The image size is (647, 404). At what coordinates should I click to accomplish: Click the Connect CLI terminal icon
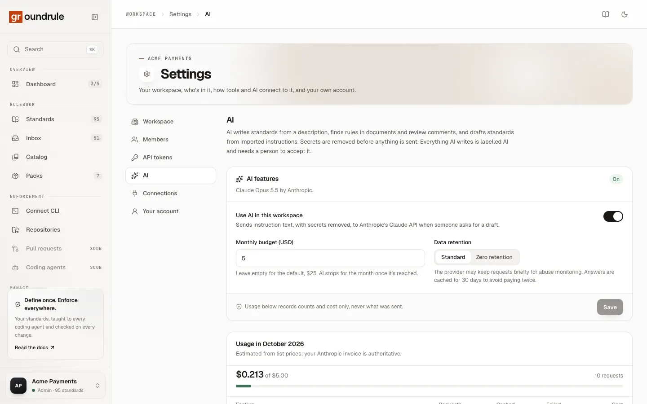[x=15, y=211]
